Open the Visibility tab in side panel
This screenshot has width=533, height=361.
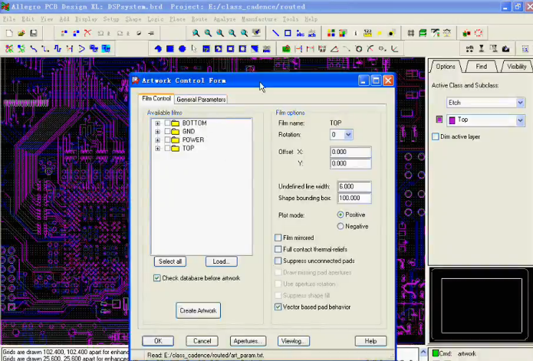pyautogui.click(x=516, y=67)
